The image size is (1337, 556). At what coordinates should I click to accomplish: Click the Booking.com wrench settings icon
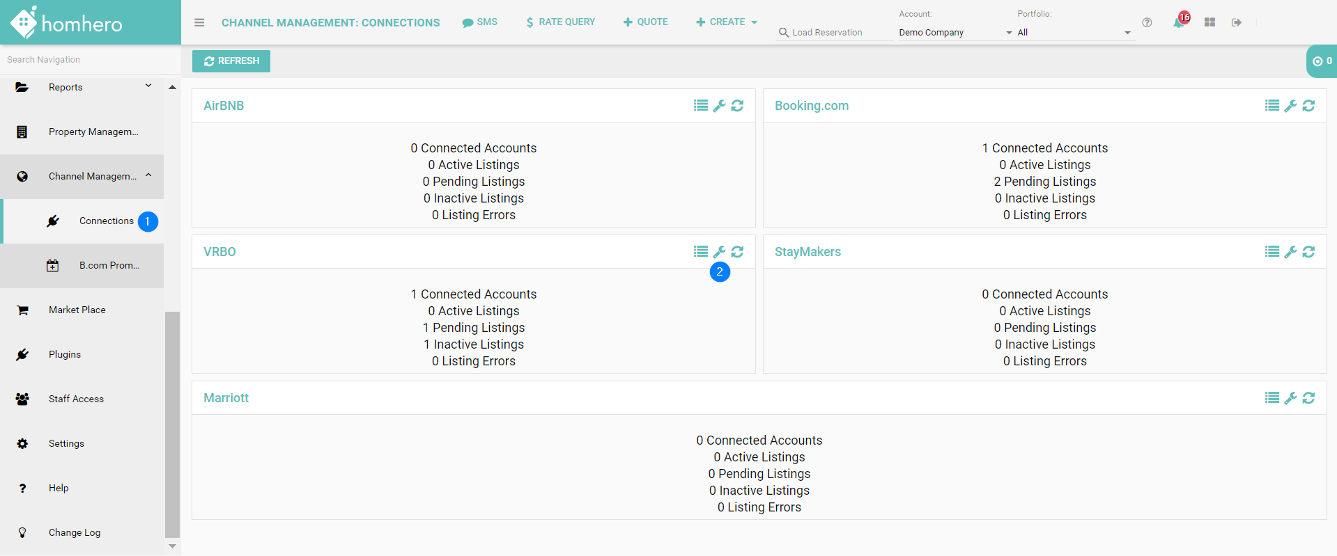point(1290,106)
